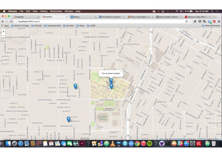Image resolution: width=222 pixels, height=157 pixels.
Task: Click the battery 81% indicator
Action: (x=189, y=11)
